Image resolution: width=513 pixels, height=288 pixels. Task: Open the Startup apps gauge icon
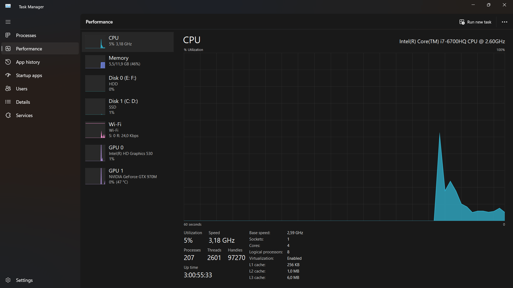click(x=8, y=75)
